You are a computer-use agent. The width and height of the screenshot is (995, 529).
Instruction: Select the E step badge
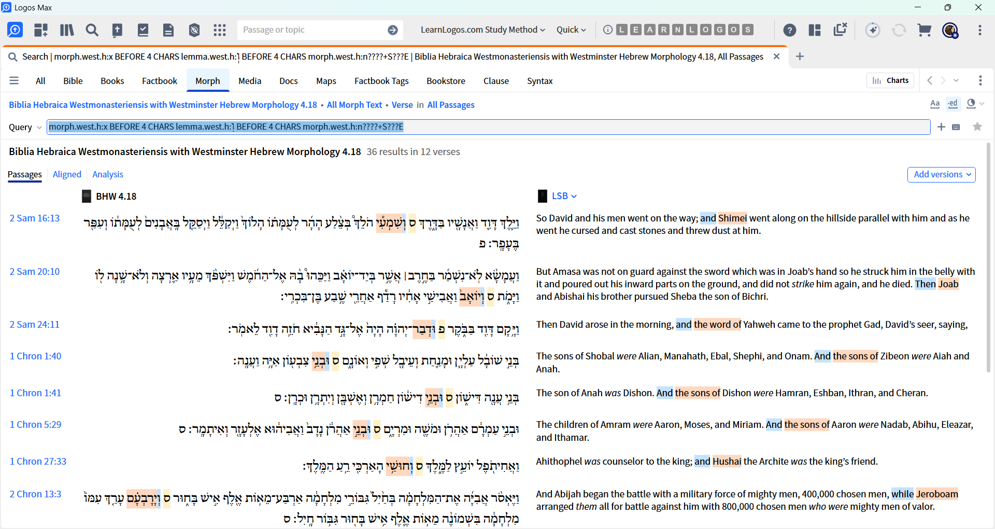[636, 30]
